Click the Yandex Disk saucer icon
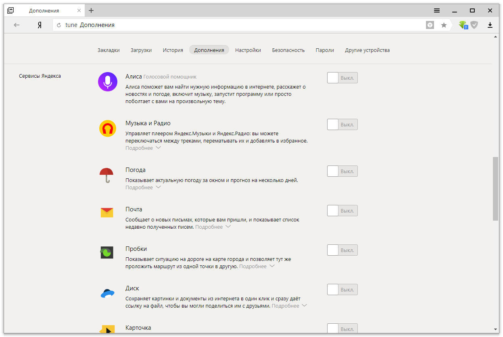This screenshot has height=337, width=503. (107, 293)
